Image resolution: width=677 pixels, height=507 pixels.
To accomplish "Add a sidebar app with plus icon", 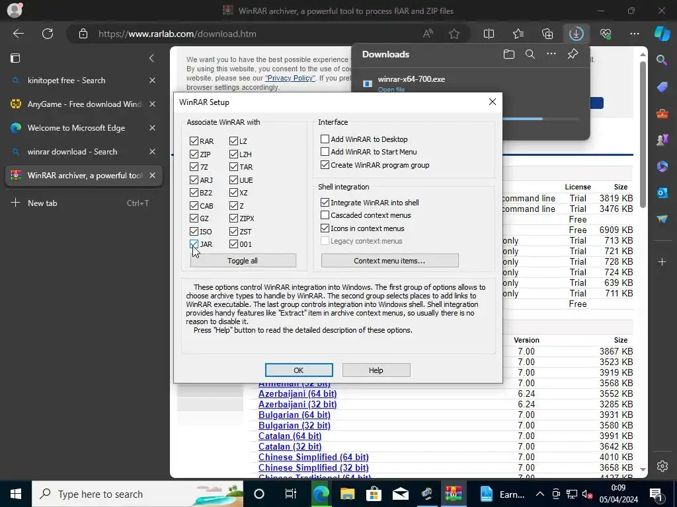I will pyautogui.click(x=662, y=261).
